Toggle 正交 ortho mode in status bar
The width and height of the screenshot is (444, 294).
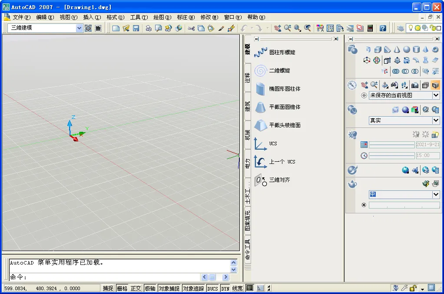click(135, 287)
